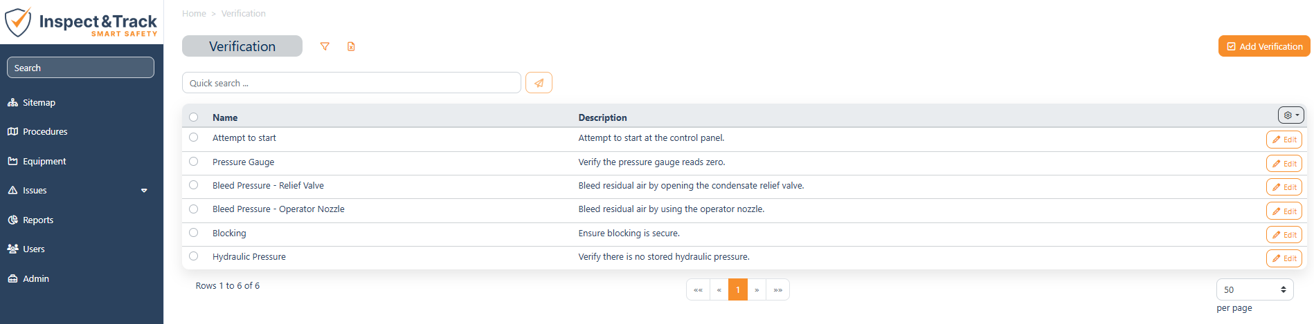Edit the Hydraulic Pressure verification
This screenshot has width=1314, height=324.
point(1284,258)
